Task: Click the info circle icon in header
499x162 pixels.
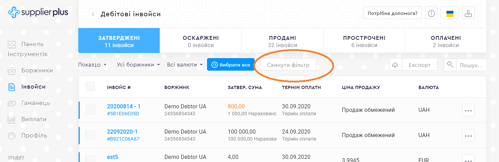Action: [x=431, y=13]
